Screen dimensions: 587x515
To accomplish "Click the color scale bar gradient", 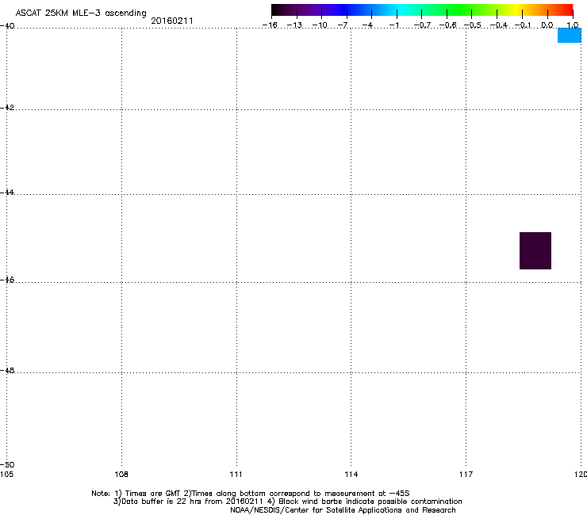I will pos(422,10).
